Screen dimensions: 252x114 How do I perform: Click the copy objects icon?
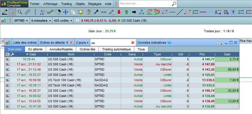point(73,12)
